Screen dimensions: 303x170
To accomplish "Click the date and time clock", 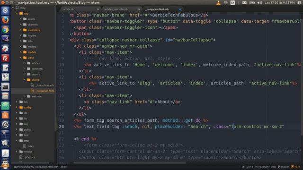I will (280, 3).
